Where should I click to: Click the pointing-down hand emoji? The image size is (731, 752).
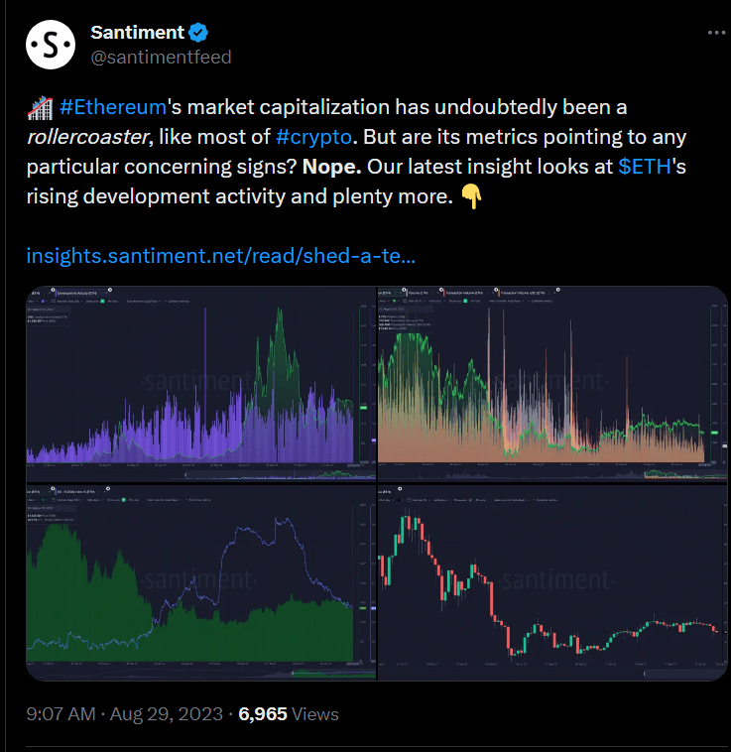coord(471,196)
